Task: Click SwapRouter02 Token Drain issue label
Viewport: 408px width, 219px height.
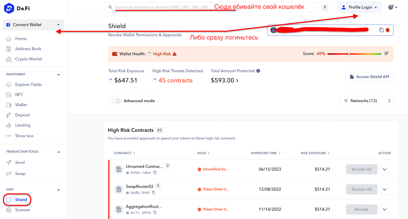Action: click(216, 189)
